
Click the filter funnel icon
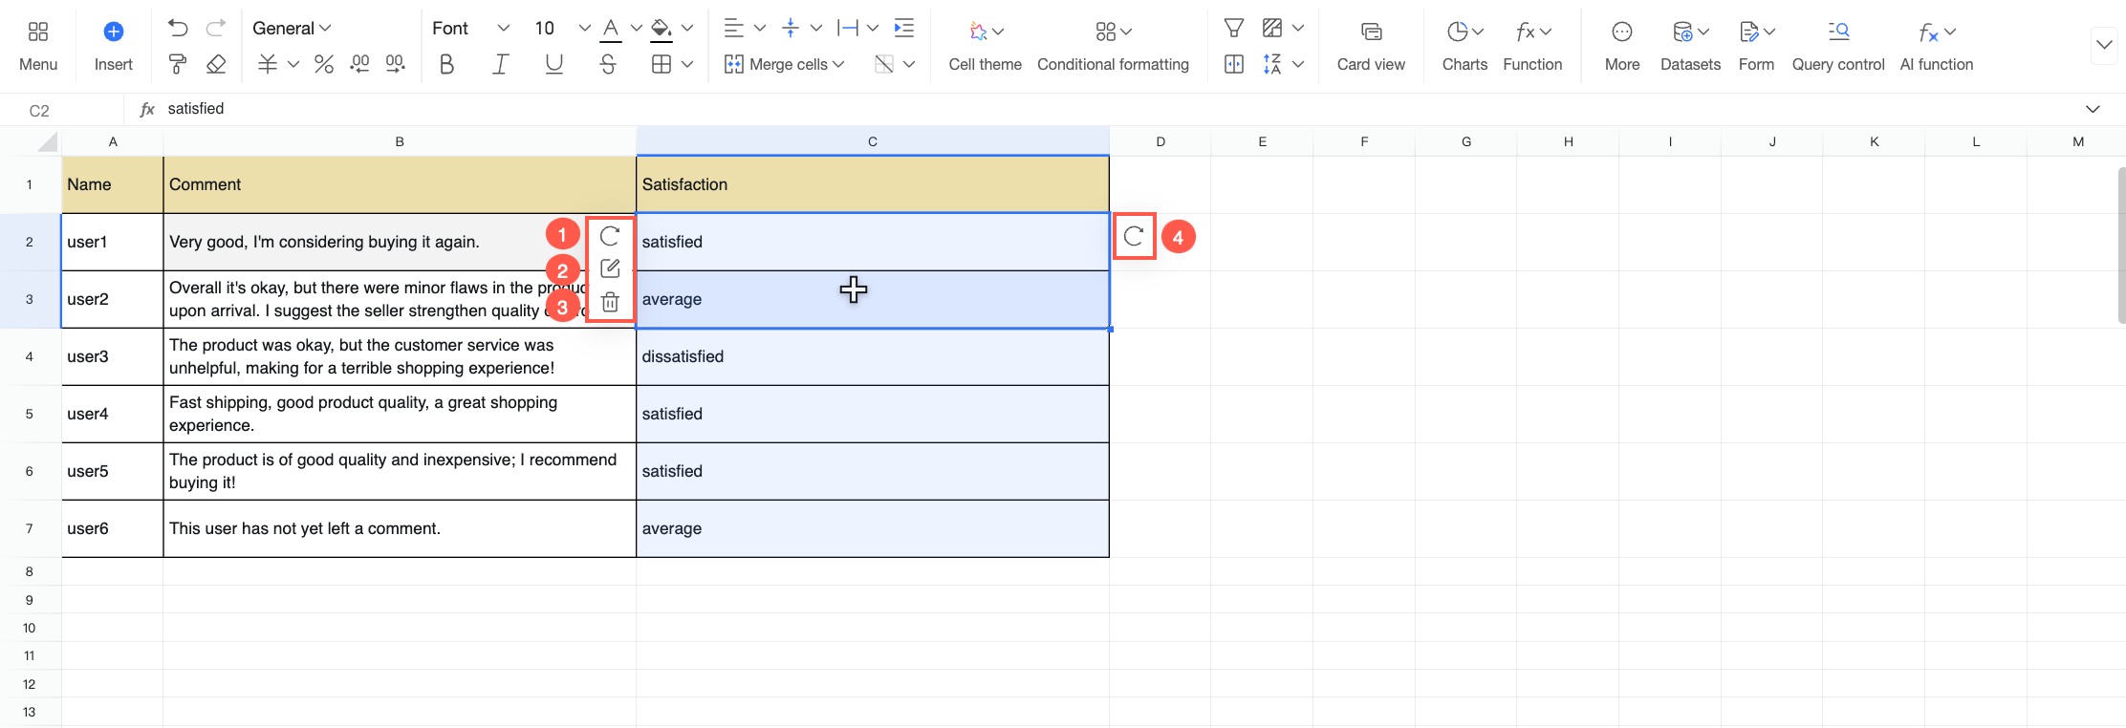click(1234, 29)
